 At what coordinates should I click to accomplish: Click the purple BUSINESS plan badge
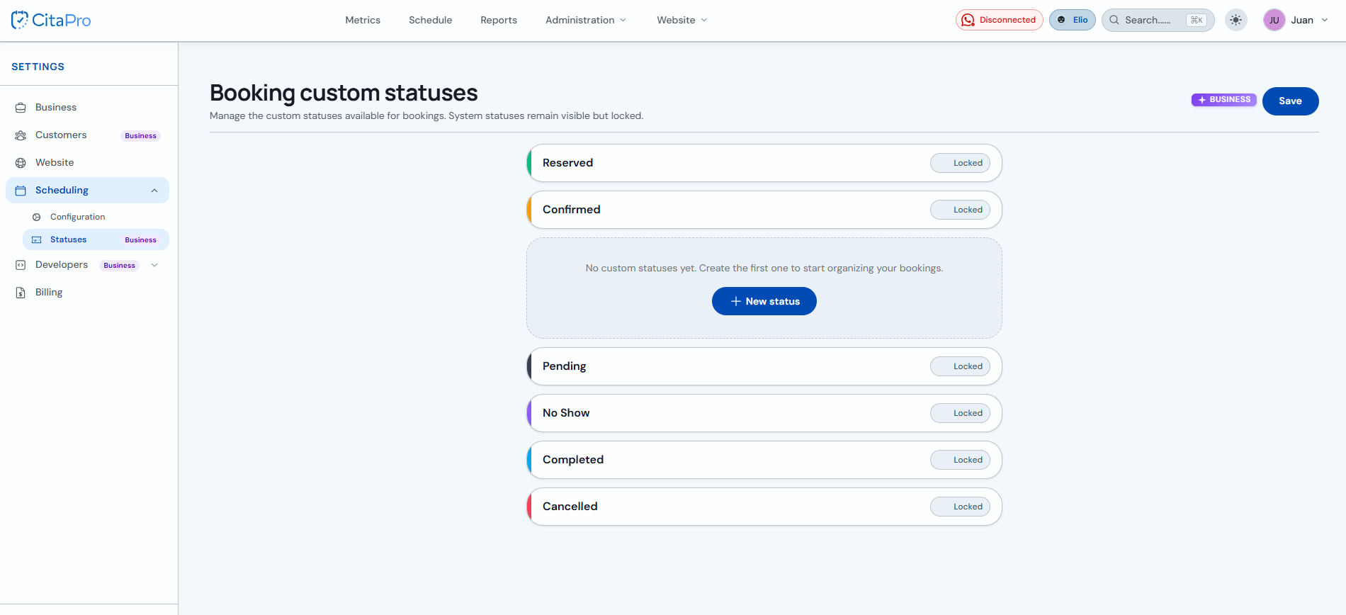coord(1223,100)
